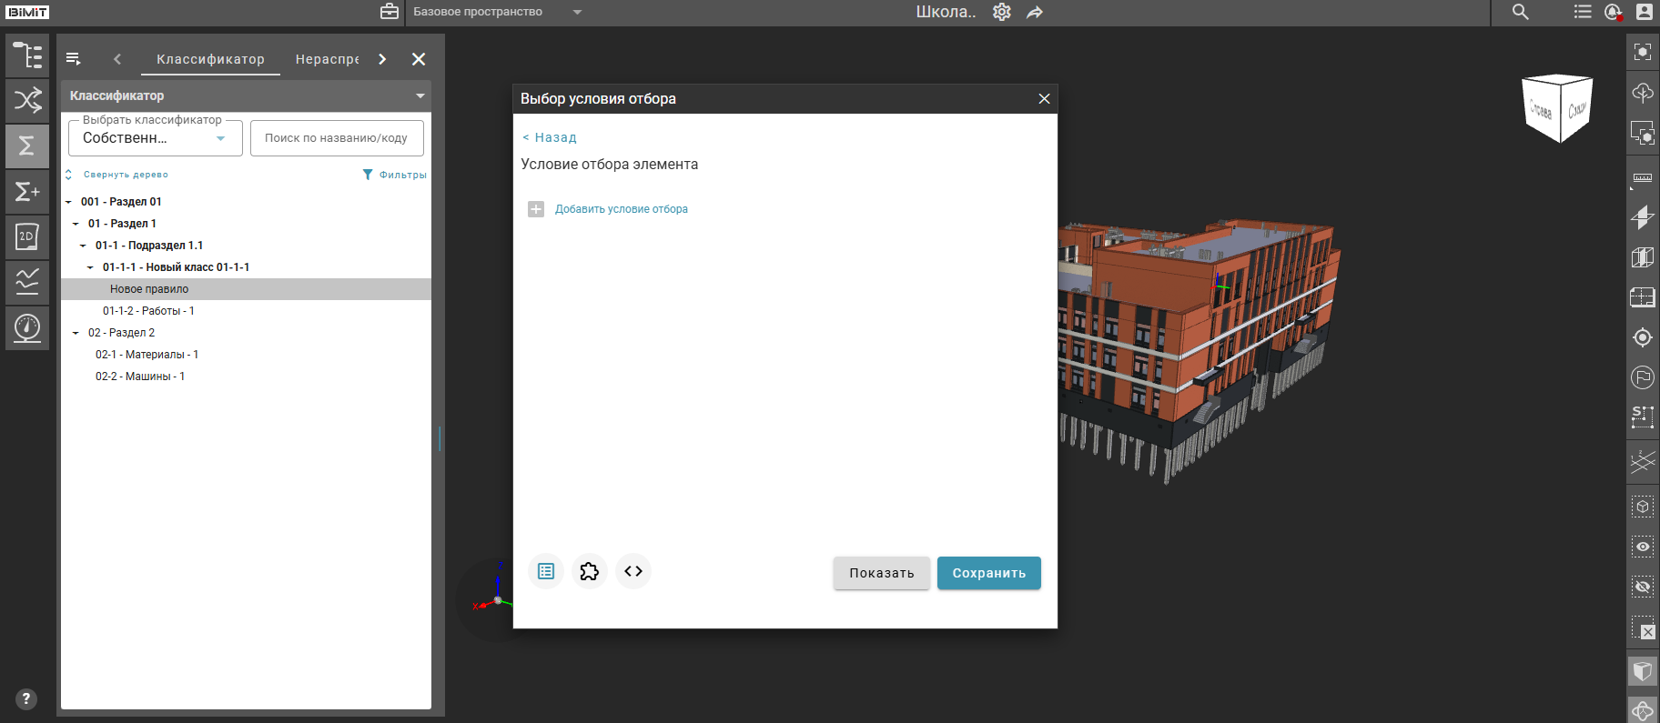1660x723 pixels.
Task: Open the Собственн... classifier dropdown
Action: click(x=155, y=138)
